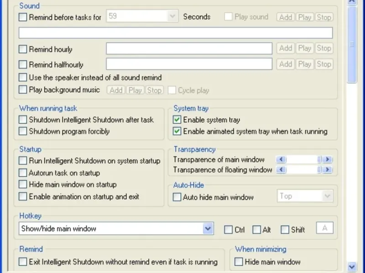This screenshot has height=273, width=365.
Task: Click Stop button in Remind hourly row
Action: pyautogui.click(x=324, y=48)
